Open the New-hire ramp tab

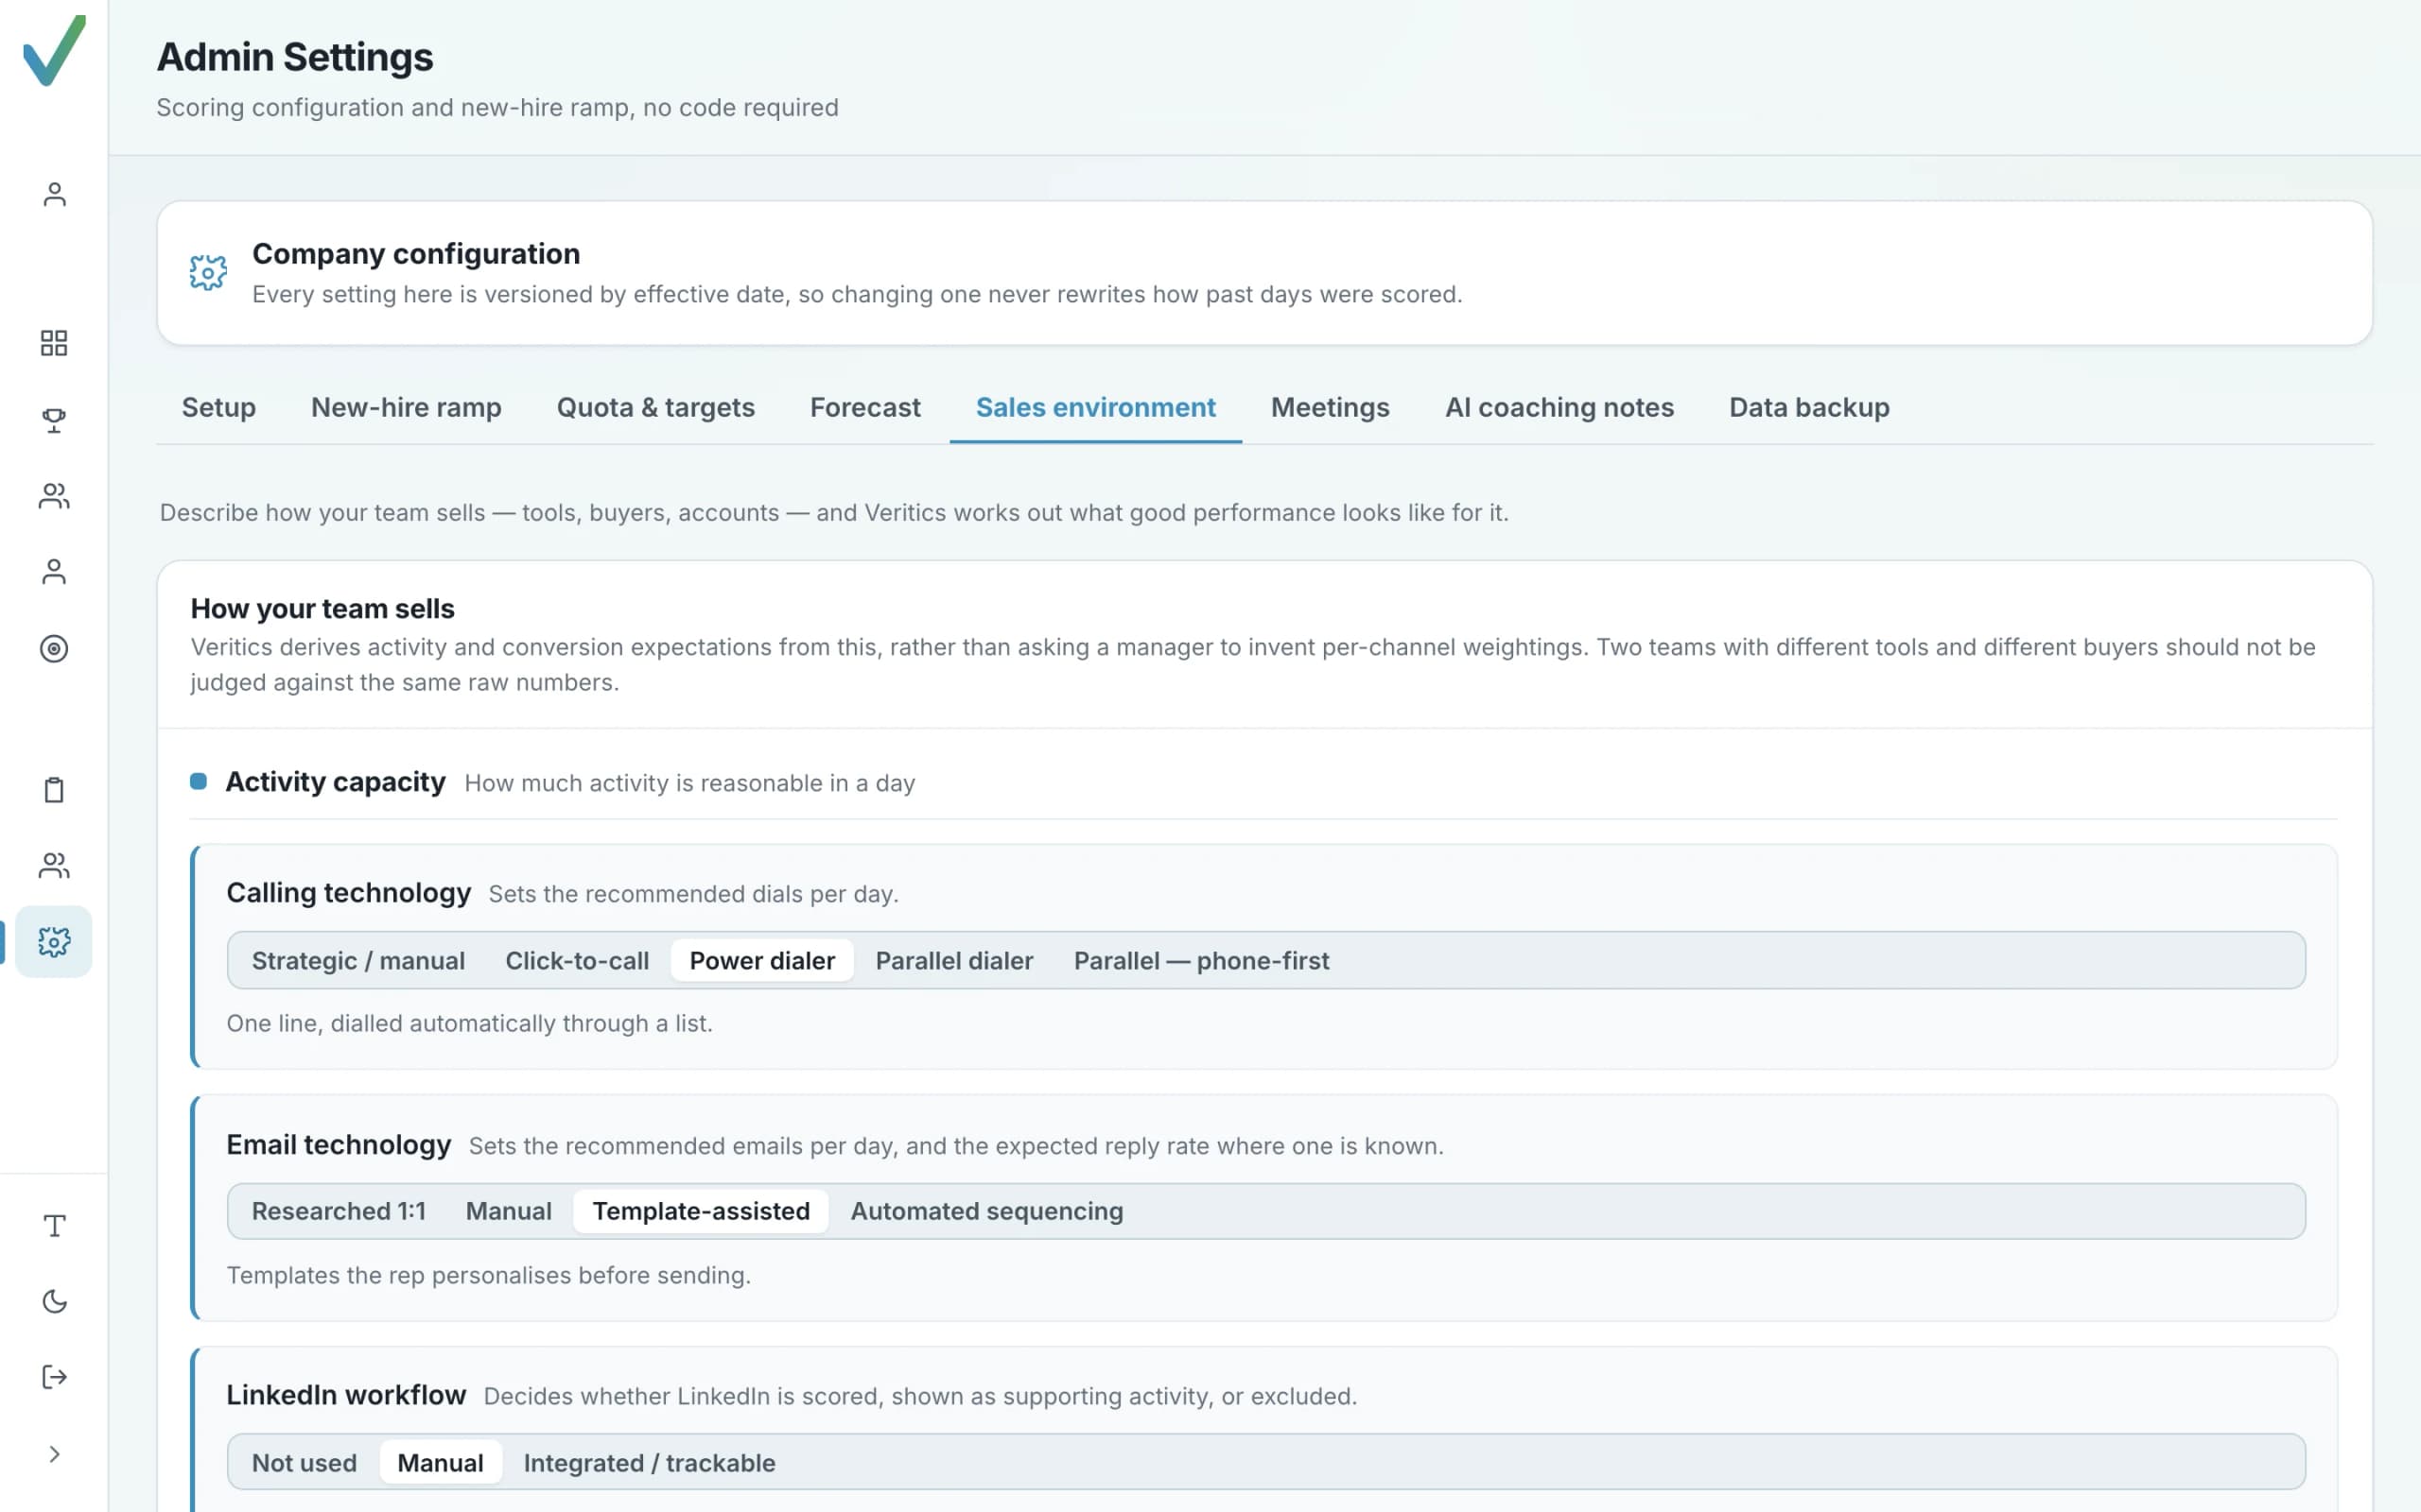click(406, 408)
